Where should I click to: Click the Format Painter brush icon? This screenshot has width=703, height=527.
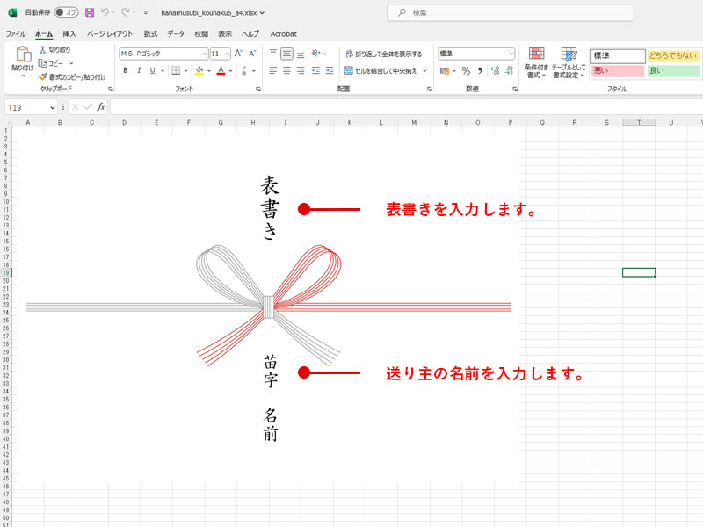pyautogui.click(x=43, y=76)
